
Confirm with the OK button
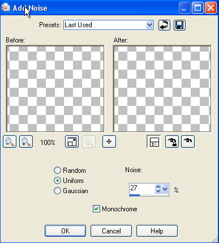65,231
